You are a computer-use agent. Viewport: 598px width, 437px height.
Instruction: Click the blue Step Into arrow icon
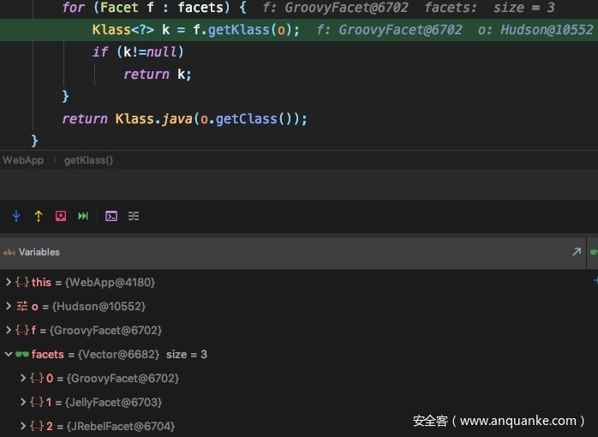coord(16,216)
